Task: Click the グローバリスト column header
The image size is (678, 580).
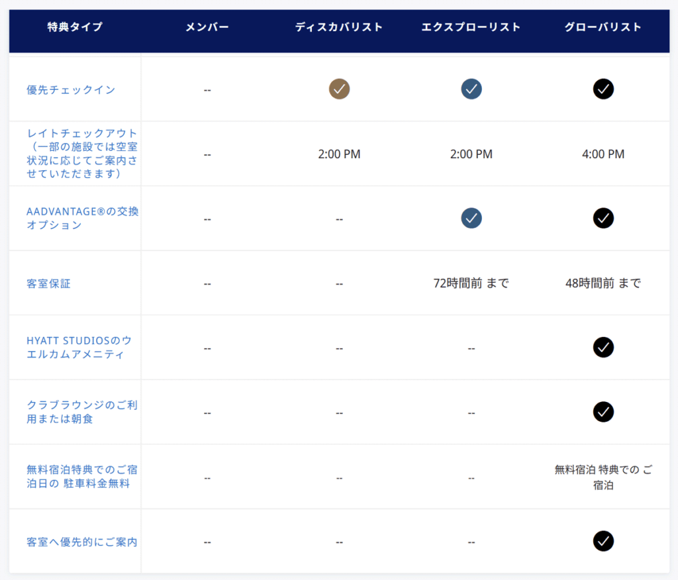Action: 603,27
